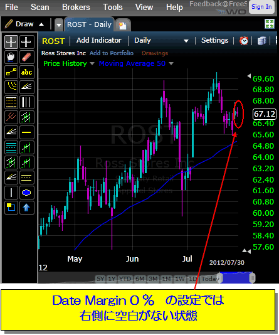The width and height of the screenshot is (279, 335).
Task: Select the fan tool beside the arcs tool
Action: click(x=26, y=87)
